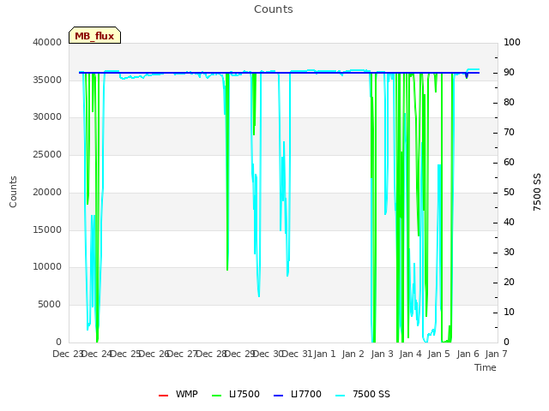Image resolution: width=549 pixels, height=411 pixels.
Task: Select the LI7500 legend label
Action: point(244,394)
